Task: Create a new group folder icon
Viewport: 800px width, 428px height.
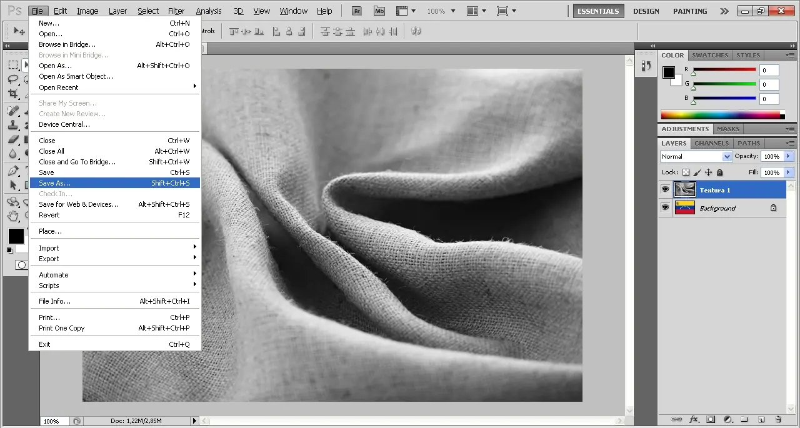Action: coord(744,419)
